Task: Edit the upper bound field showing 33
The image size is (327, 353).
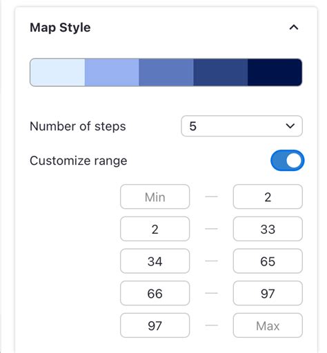Action: 268,229
